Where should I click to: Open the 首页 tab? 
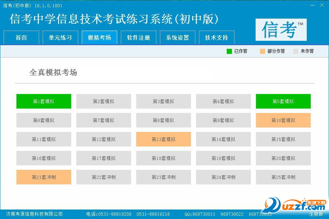point(22,38)
